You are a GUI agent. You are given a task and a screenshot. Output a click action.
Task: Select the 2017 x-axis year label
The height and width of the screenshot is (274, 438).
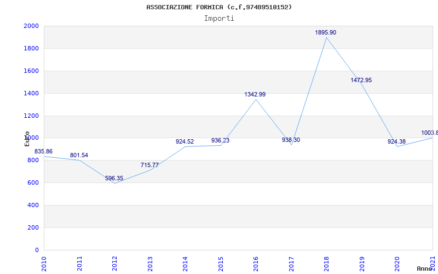coord(291,264)
